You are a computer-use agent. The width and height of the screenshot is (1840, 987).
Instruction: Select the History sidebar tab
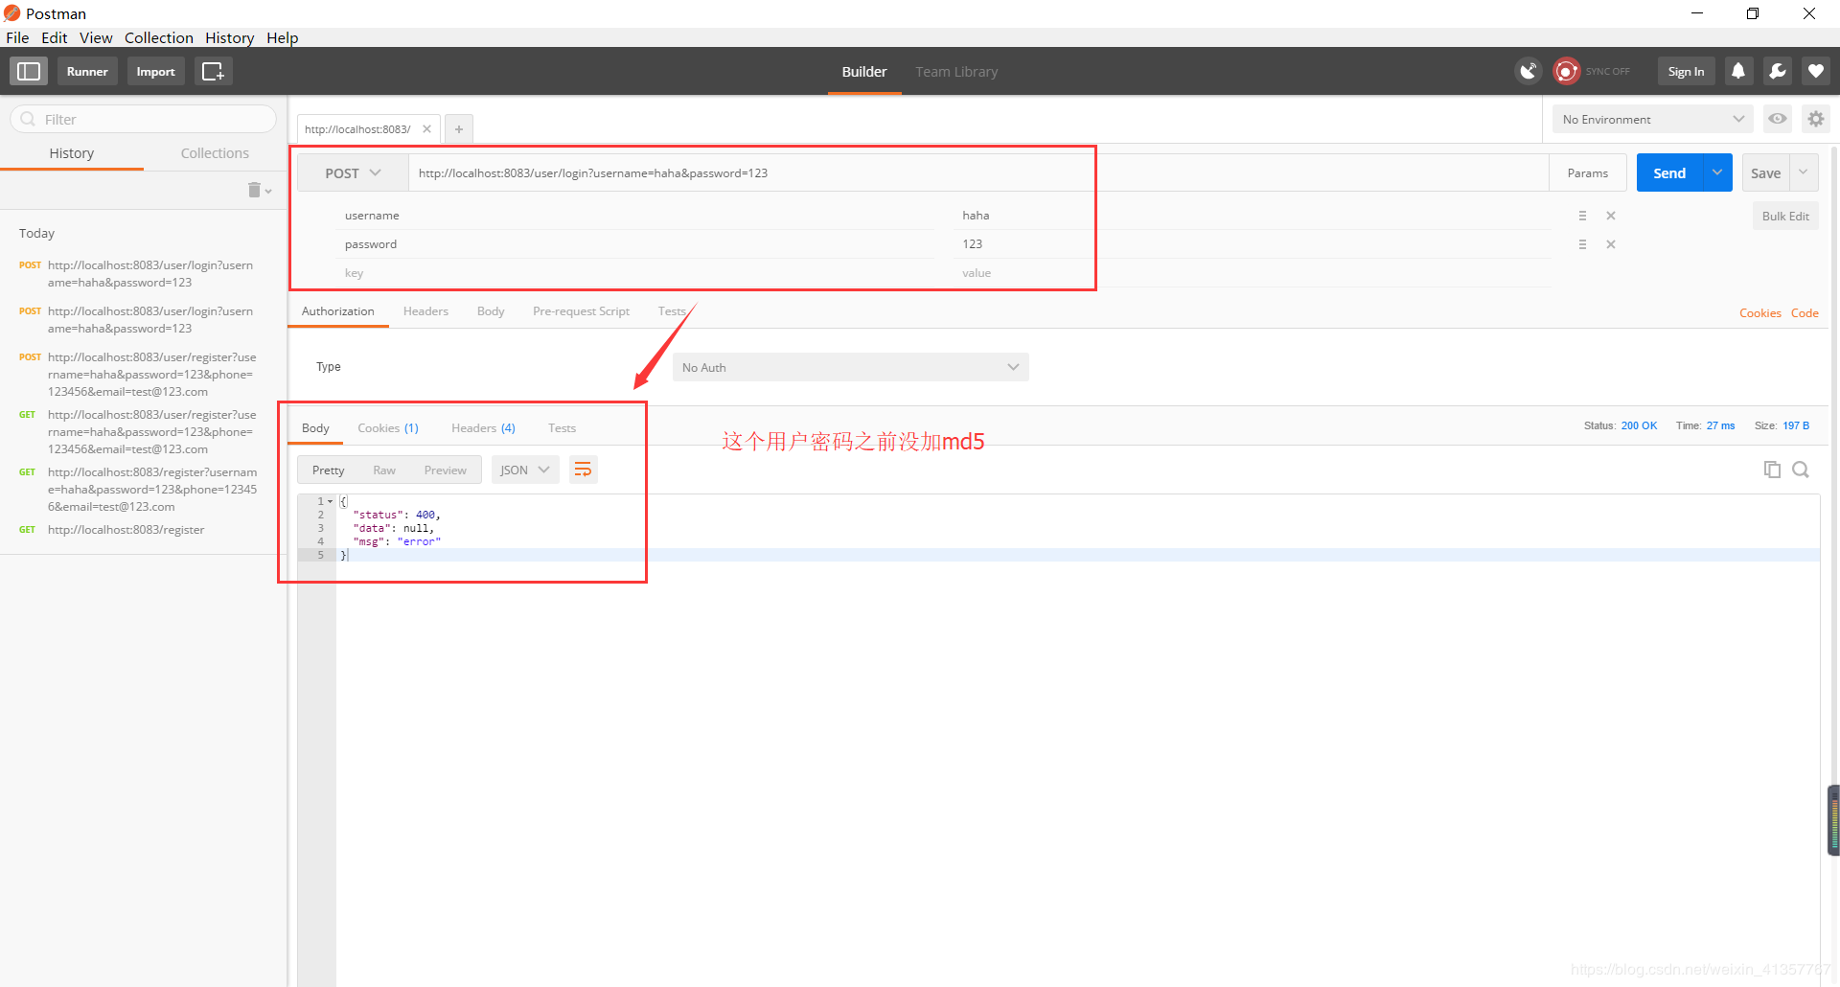point(72,153)
